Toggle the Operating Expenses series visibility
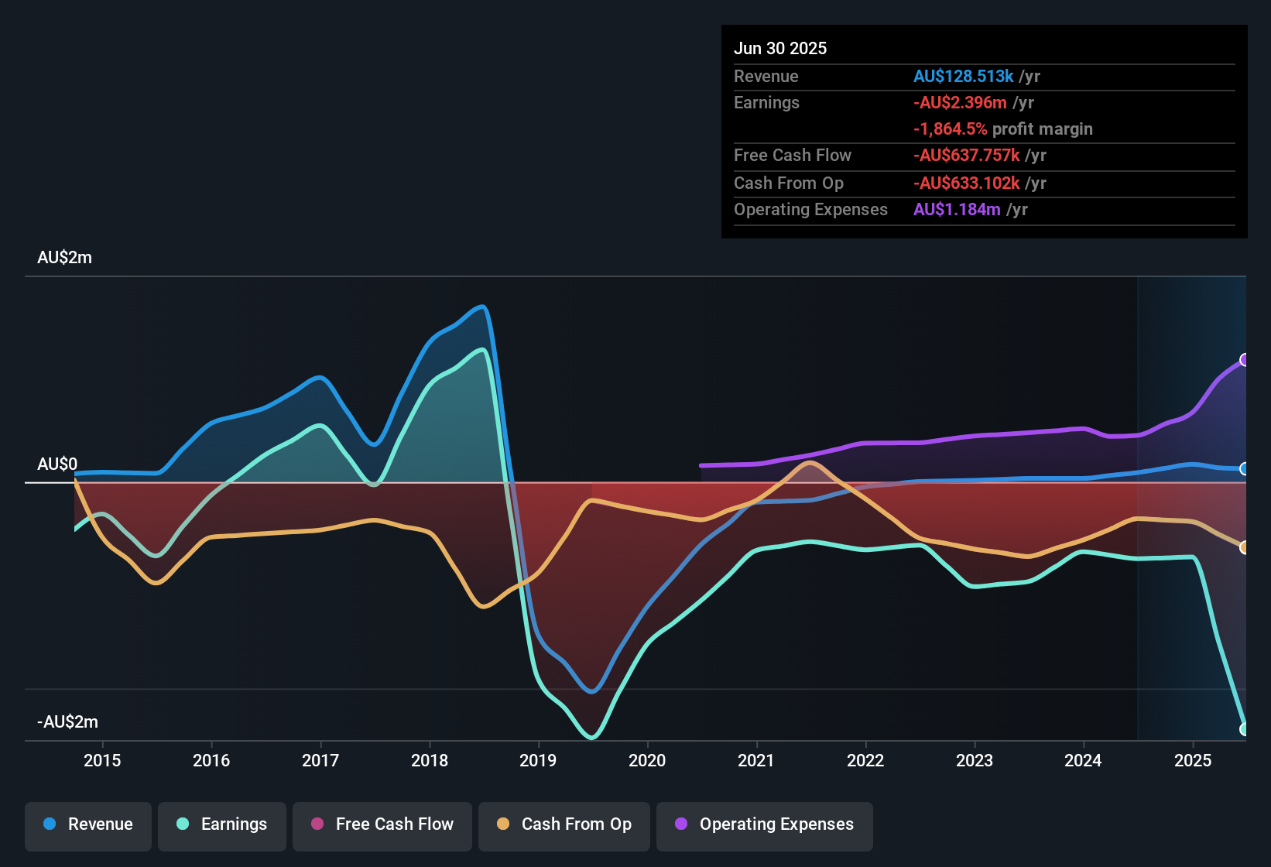This screenshot has width=1271, height=867. (765, 824)
